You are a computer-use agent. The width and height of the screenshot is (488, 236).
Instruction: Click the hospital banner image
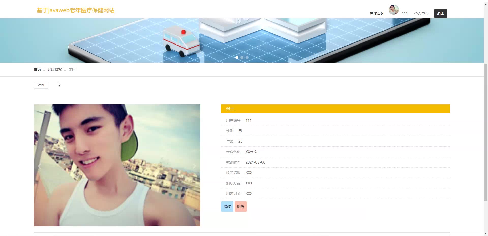[242, 40]
